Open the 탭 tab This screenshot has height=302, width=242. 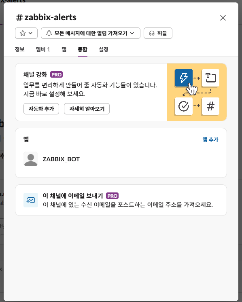click(64, 49)
